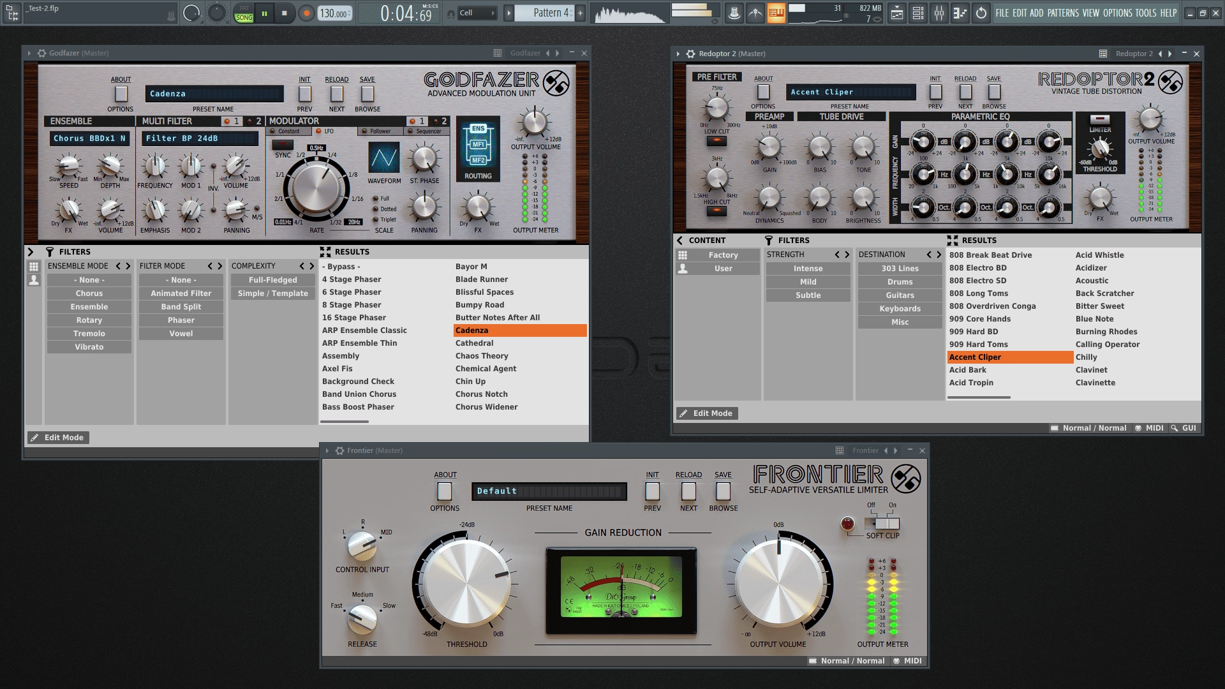Expand Godfazer browser side panel chevron
The image size is (1225, 689).
click(x=31, y=252)
